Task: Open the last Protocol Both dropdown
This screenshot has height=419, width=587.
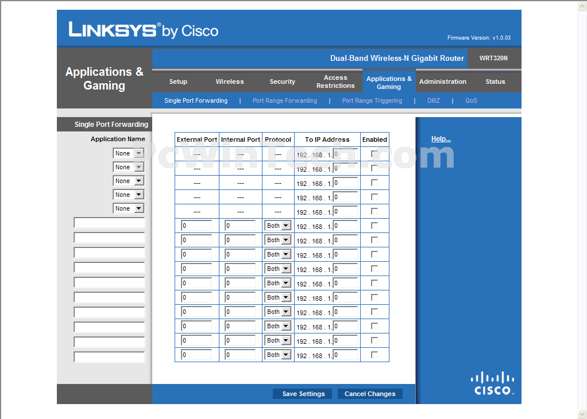Action: click(x=278, y=355)
